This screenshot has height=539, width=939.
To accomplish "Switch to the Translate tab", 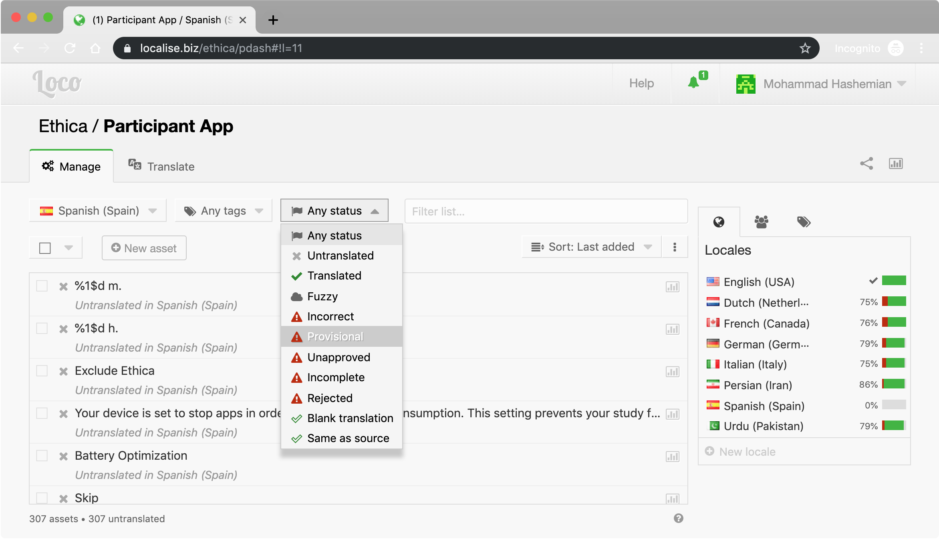I will pyautogui.click(x=161, y=167).
